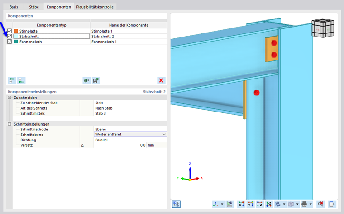344x214 pixels.
Task: Save component to library icon
Action: [x=96, y=80]
